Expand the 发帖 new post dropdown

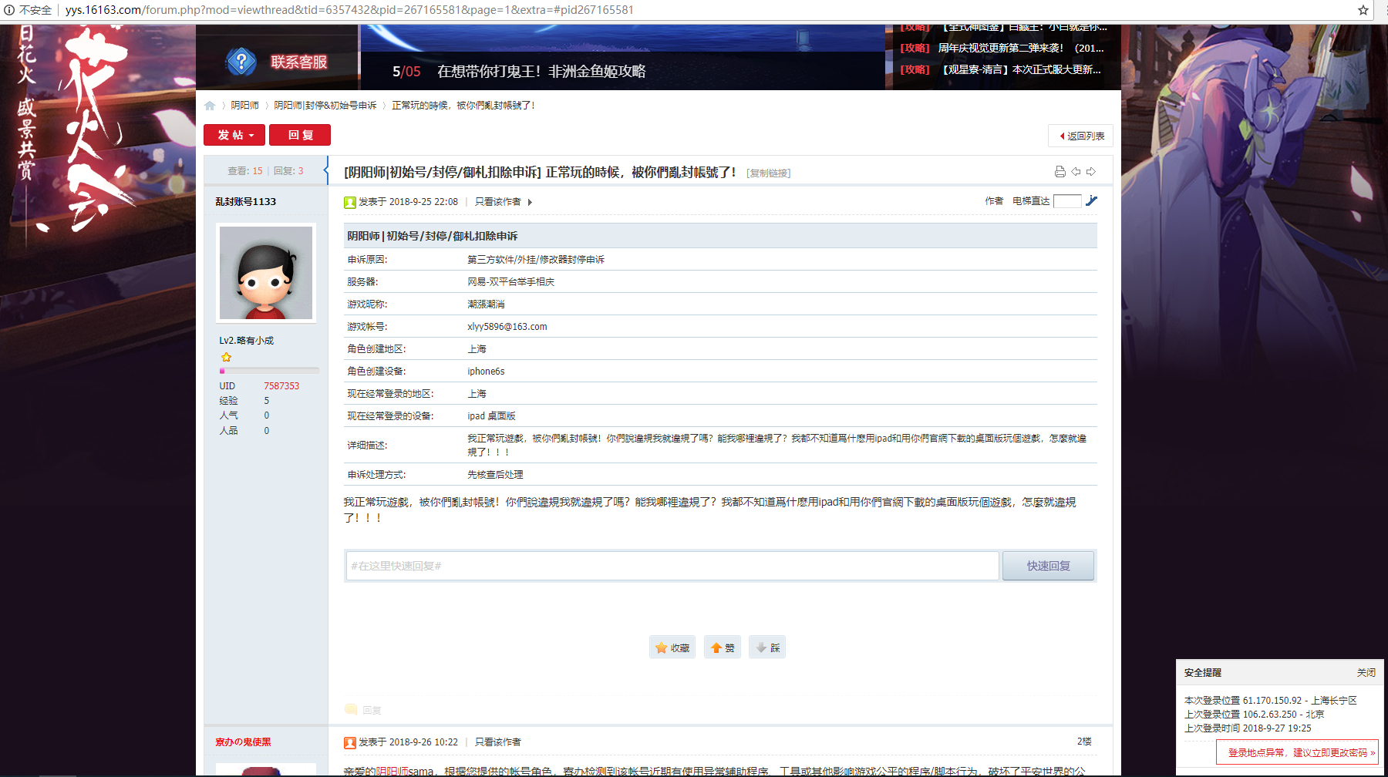click(234, 135)
